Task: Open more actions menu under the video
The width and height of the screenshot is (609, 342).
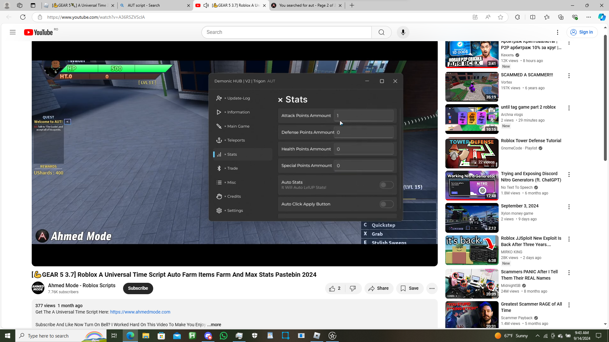Action: point(432,288)
